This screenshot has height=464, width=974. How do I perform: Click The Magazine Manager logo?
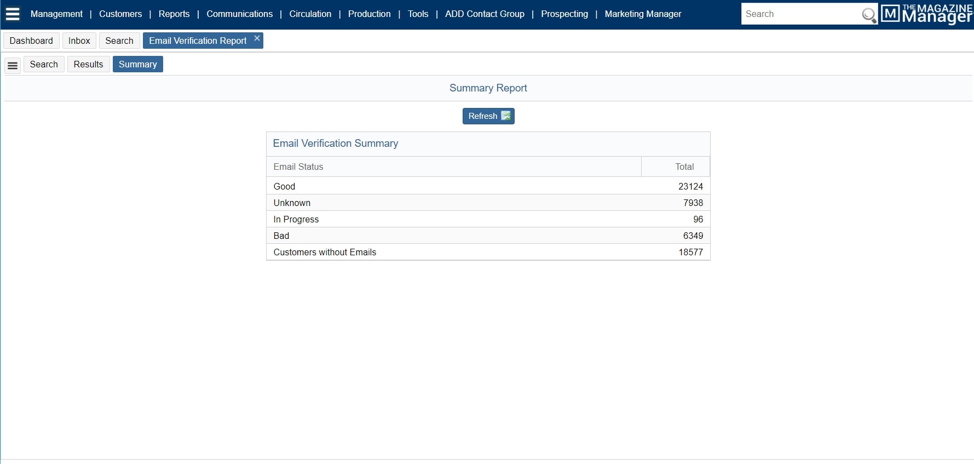tap(926, 14)
